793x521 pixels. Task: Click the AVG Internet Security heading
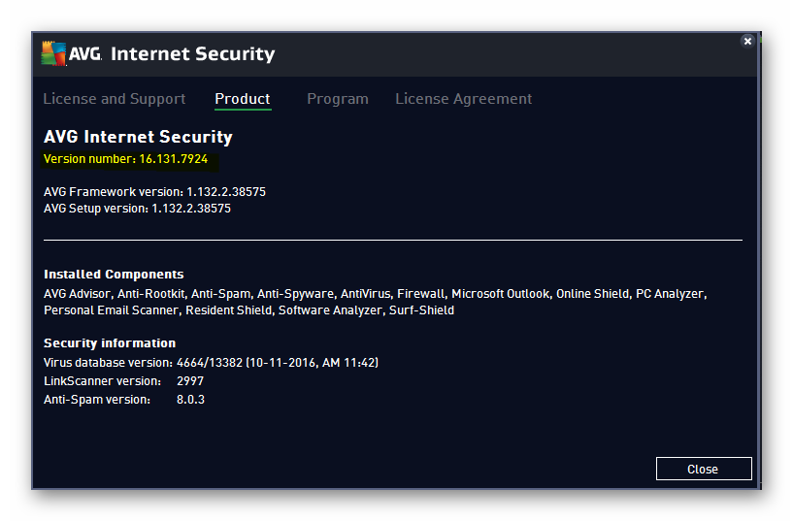coord(138,137)
